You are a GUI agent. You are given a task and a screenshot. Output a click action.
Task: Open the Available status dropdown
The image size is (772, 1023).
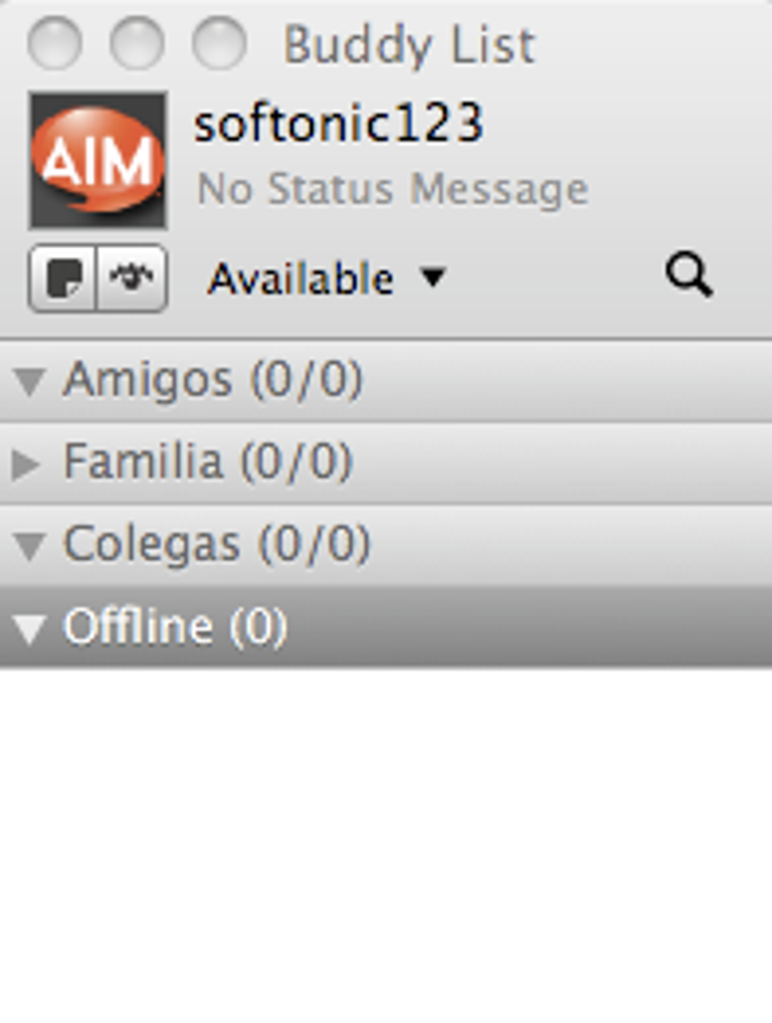327,279
